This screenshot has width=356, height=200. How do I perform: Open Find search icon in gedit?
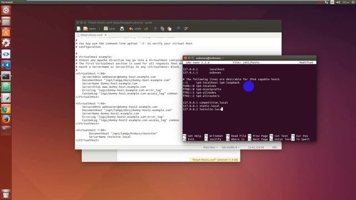point(179,29)
